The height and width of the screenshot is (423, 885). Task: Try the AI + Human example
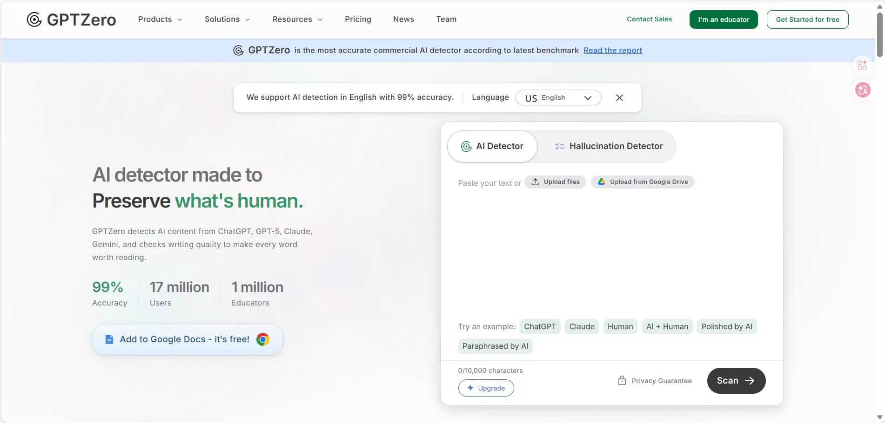[x=667, y=326]
